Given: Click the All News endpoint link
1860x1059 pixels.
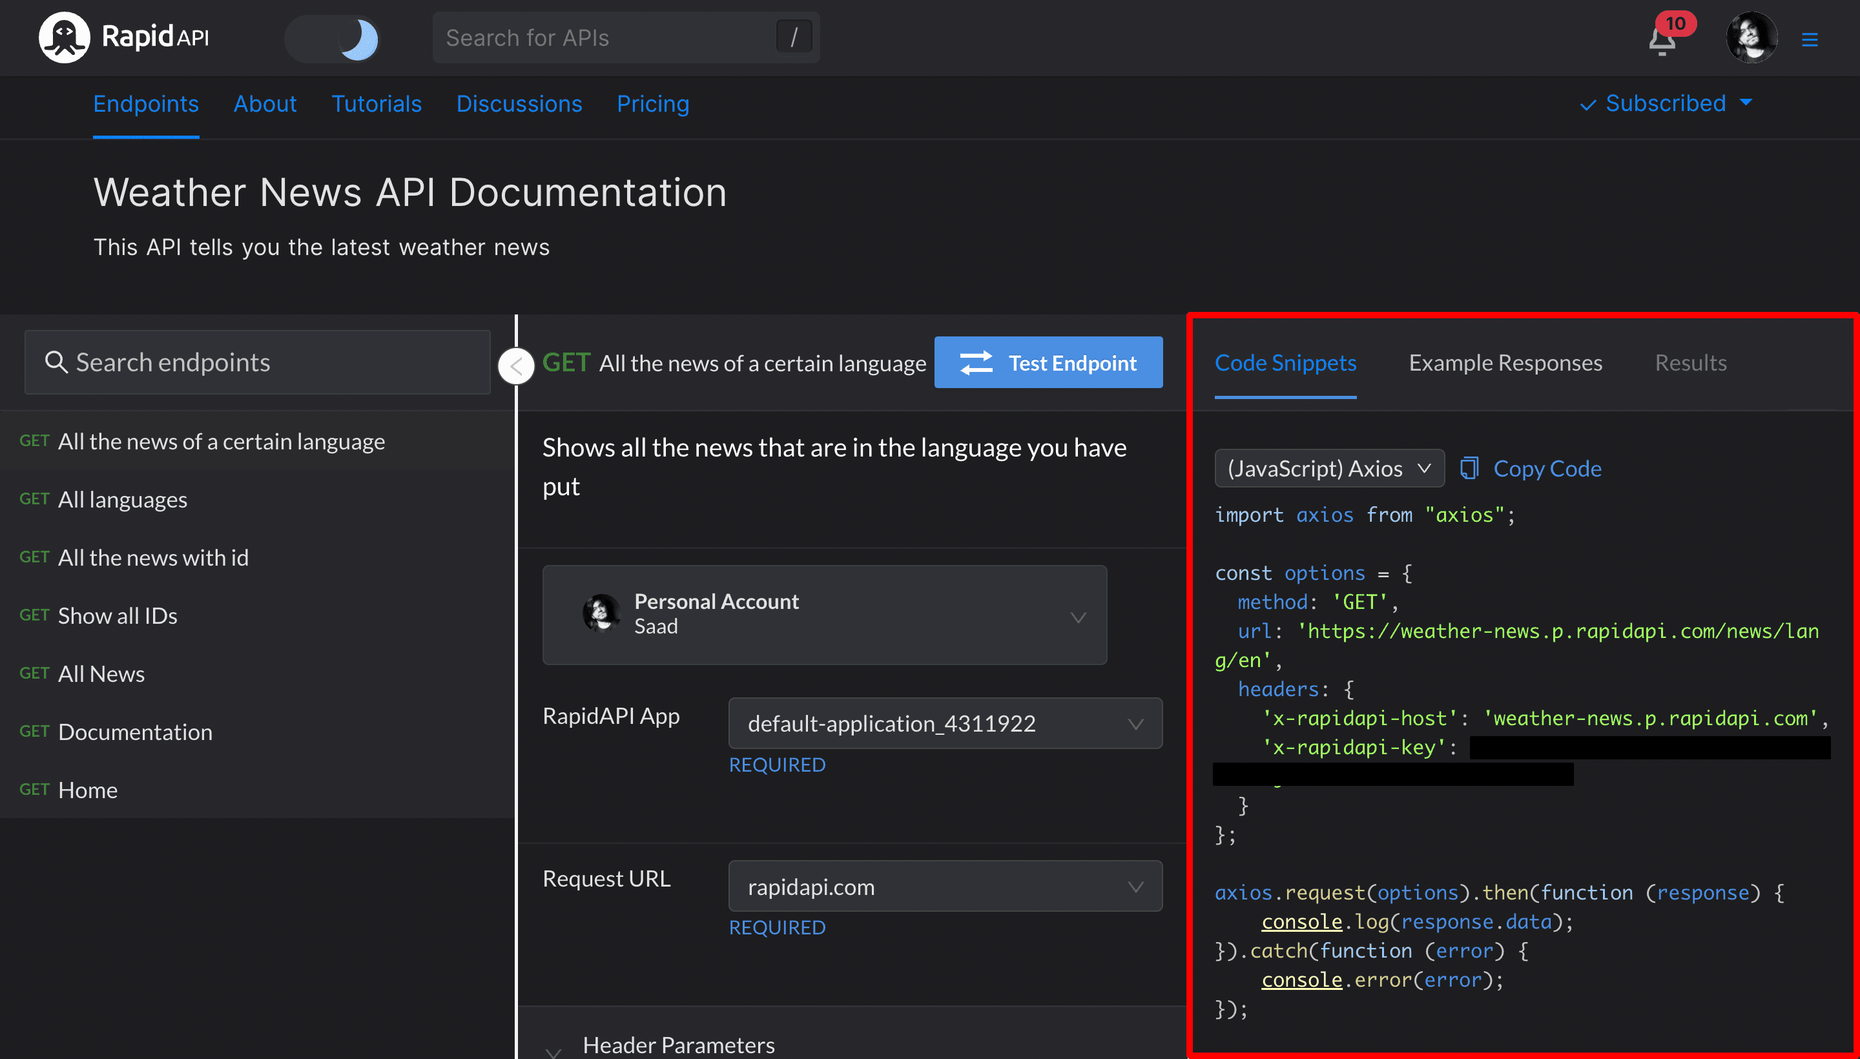Looking at the screenshot, I should pos(101,672).
